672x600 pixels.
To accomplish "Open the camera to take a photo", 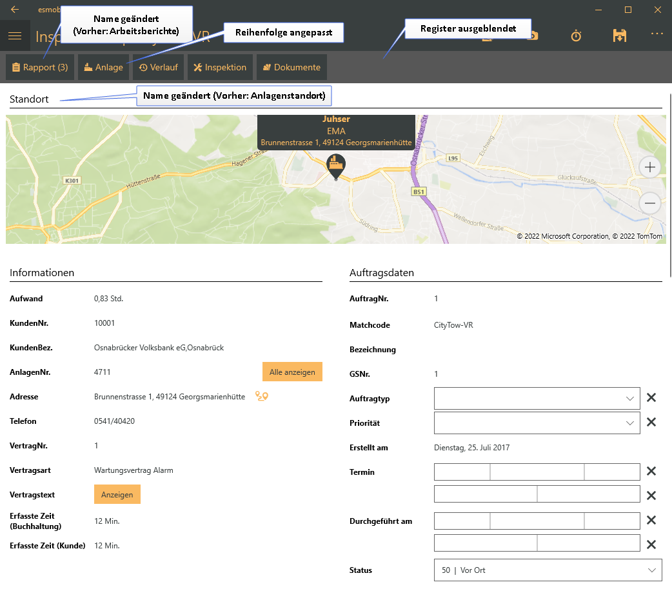I will [x=533, y=36].
